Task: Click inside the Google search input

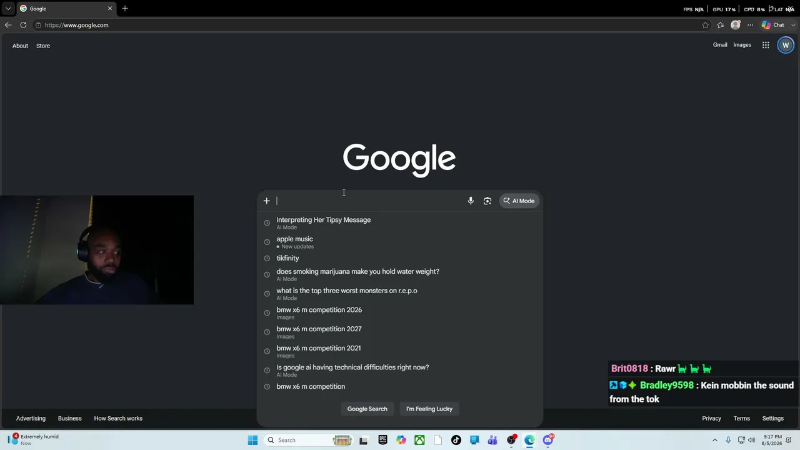Action: point(369,201)
